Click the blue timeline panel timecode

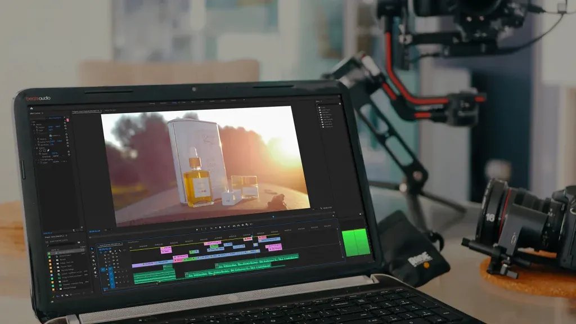(105, 249)
